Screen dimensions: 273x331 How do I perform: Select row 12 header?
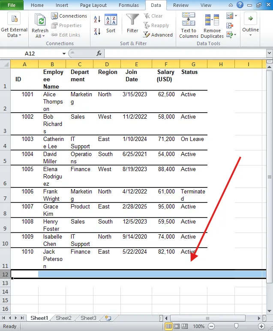5,274
